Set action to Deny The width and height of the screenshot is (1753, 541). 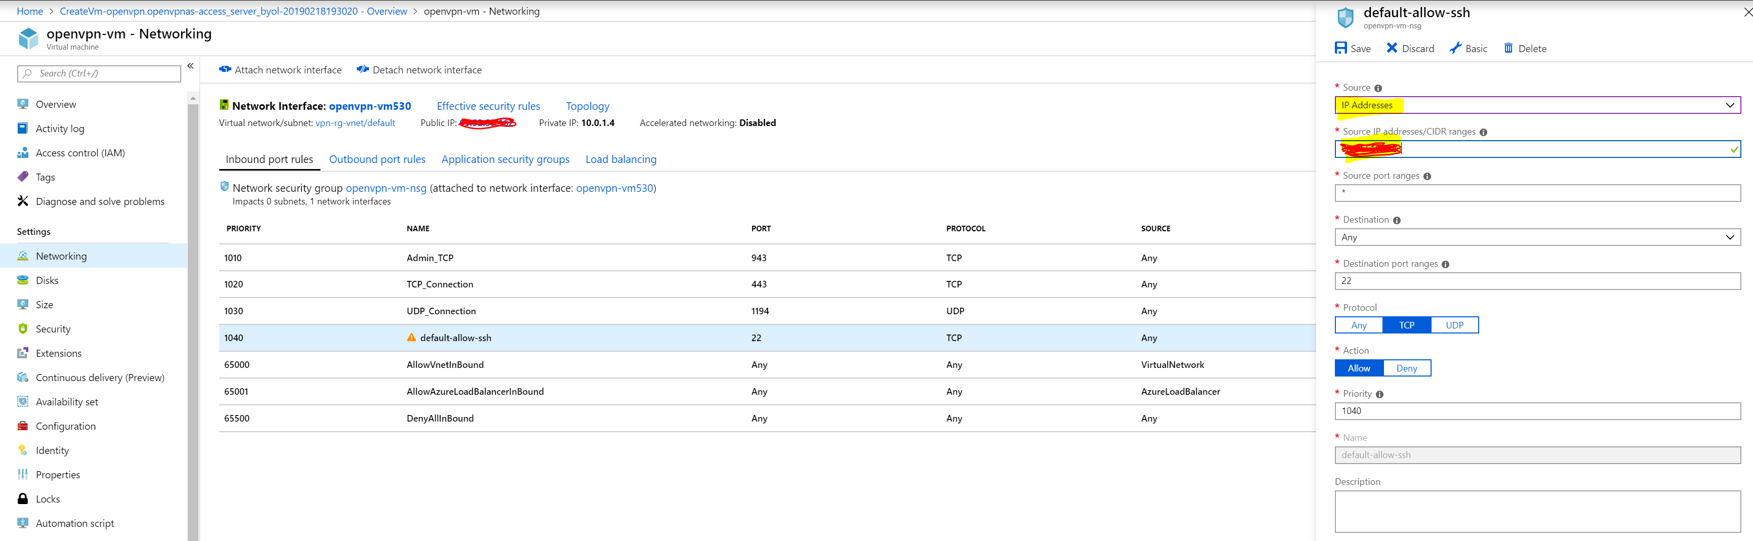1407,368
